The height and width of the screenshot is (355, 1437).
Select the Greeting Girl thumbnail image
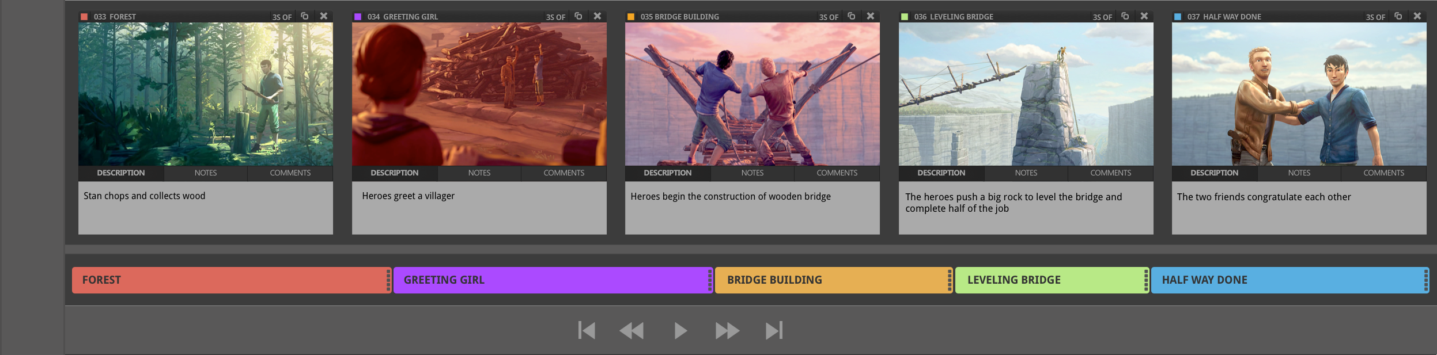(x=479, y=94)
